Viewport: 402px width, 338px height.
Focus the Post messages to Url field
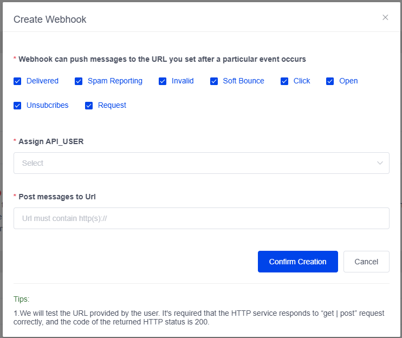click(x=201, y=218)
